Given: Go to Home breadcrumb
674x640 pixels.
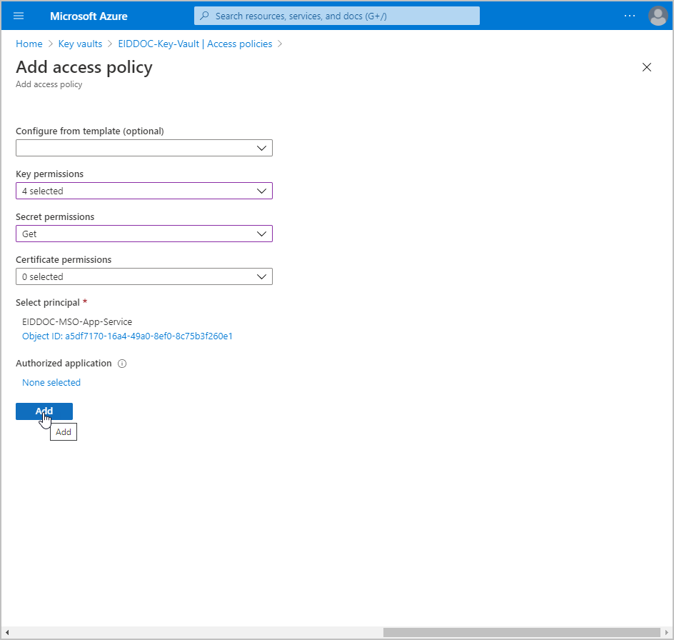Looking at the screenshot, I should coord(29,44).
